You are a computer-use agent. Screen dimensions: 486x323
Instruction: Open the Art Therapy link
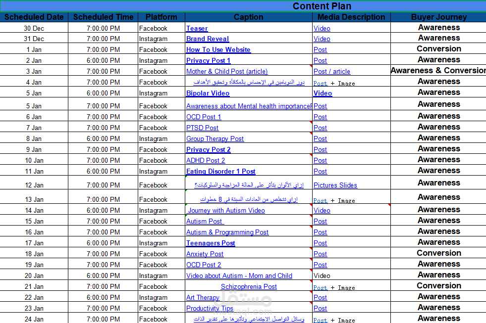pos(203,298)
